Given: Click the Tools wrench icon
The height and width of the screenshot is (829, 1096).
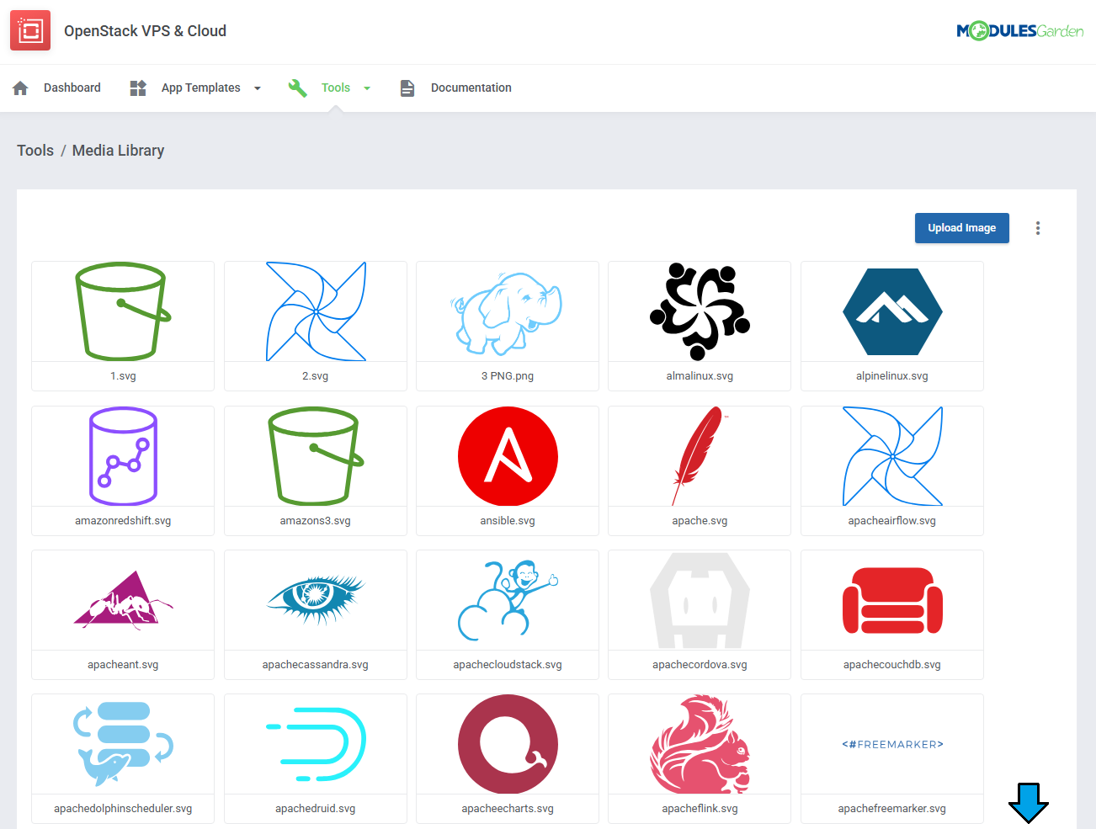Looking at the screenshot, I should pos(297,88).
